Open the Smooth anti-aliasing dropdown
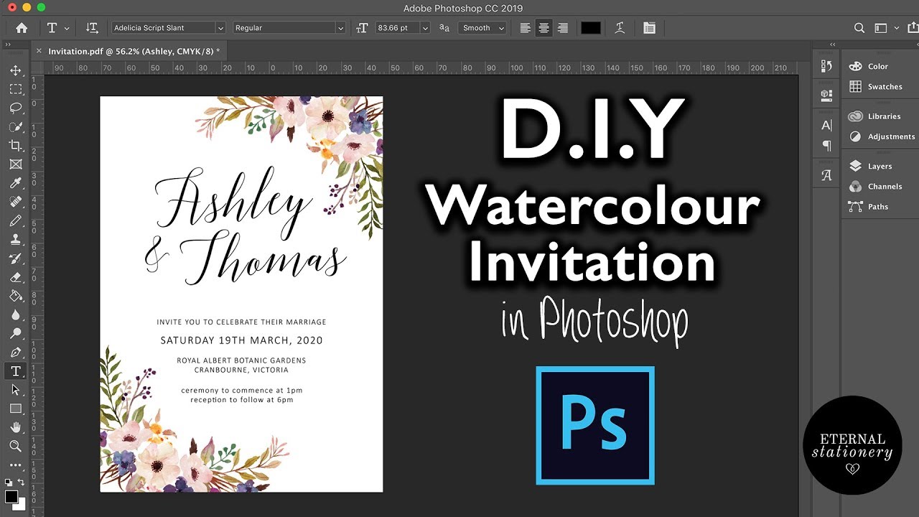Screen dimensions: 919x517 tap(481, 28)
